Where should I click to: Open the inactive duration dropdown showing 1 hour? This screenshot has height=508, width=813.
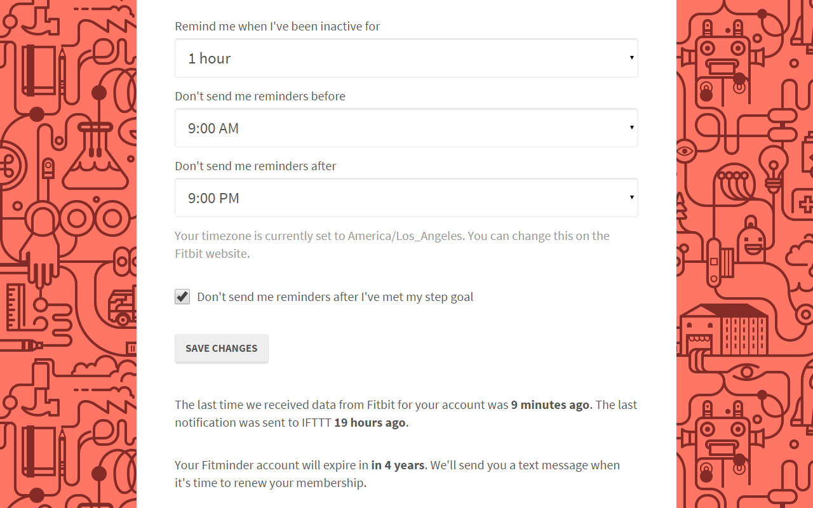pos(406,58)
